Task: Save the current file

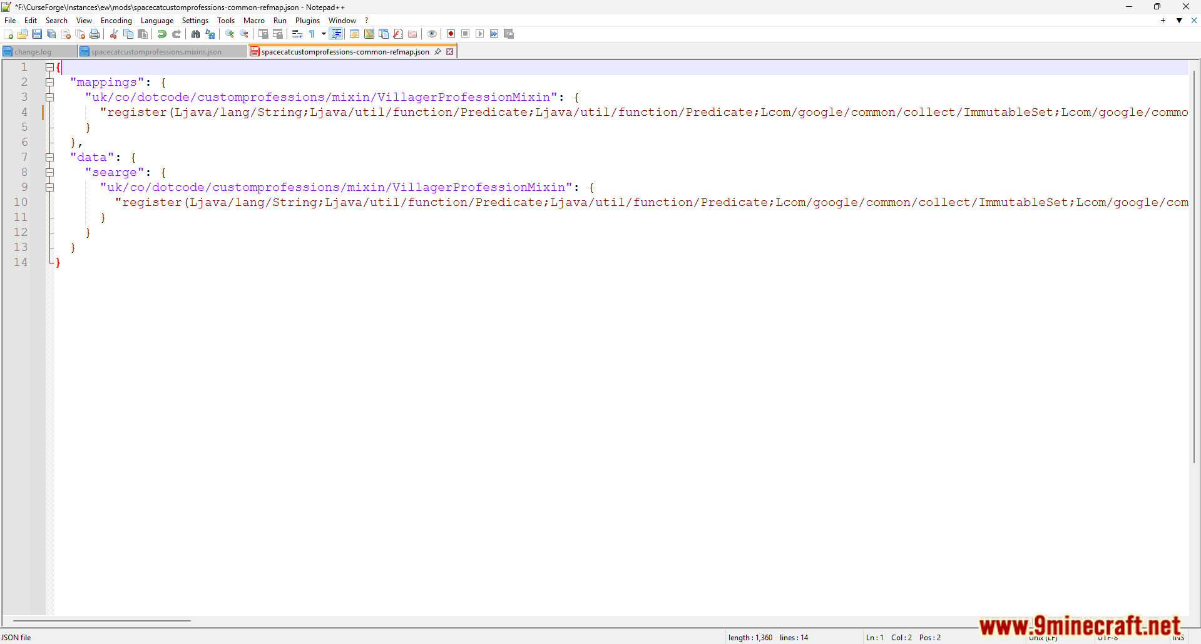Action: (37, 34)
